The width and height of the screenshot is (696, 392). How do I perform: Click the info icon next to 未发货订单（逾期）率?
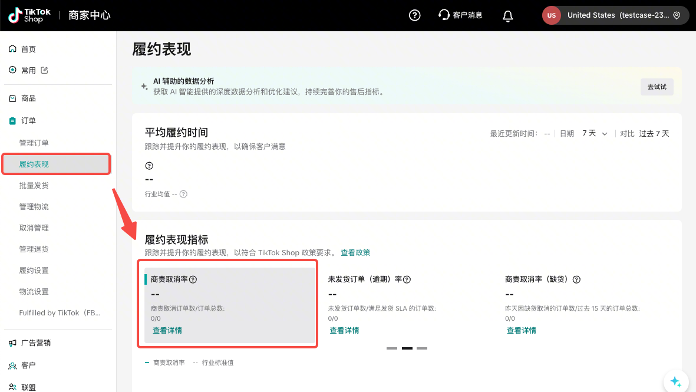click(407, 279)
